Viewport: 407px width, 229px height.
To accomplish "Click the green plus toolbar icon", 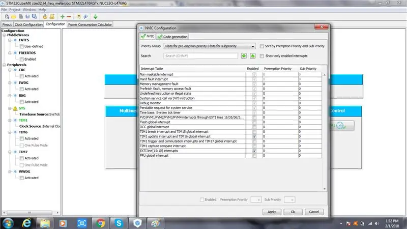I will tap(62, 17).
